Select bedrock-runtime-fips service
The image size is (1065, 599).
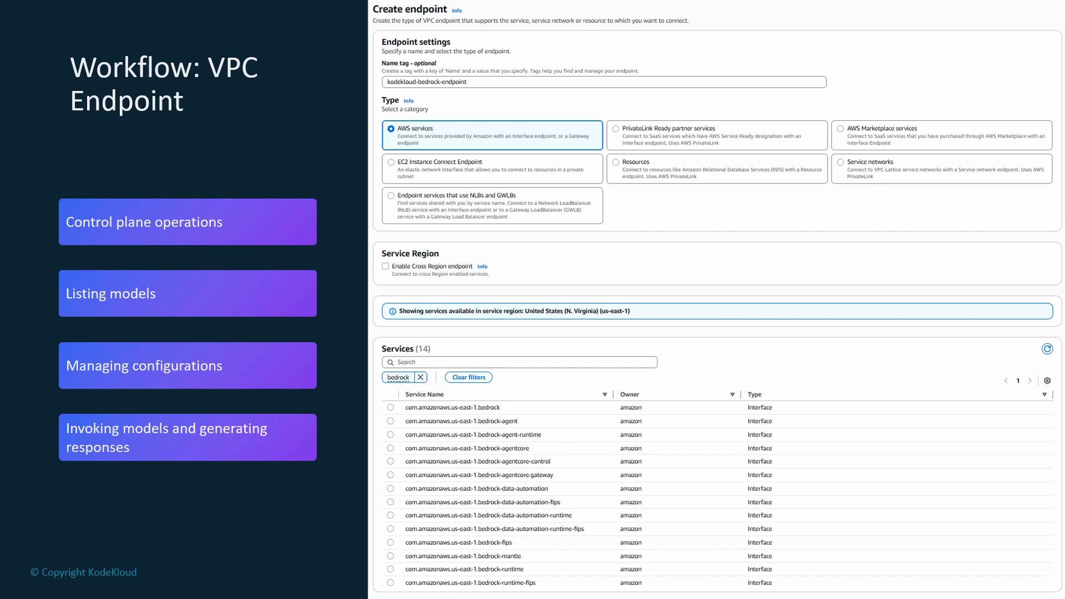click(x=390, y=583)
